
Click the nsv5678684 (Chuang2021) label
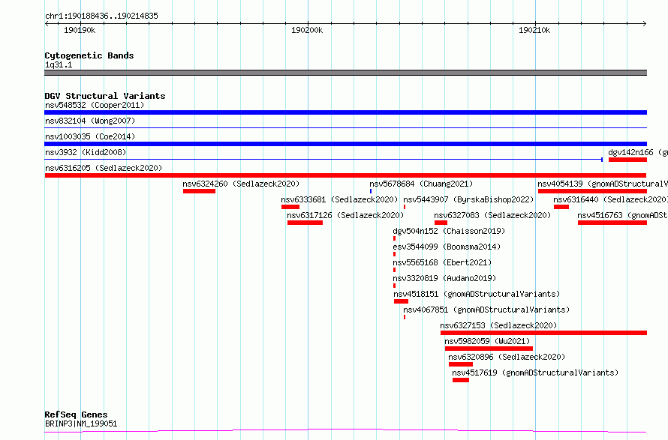pos(421,184)
